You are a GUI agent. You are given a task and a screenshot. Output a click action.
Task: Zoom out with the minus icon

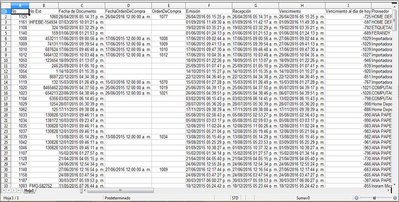pos(357,198)
